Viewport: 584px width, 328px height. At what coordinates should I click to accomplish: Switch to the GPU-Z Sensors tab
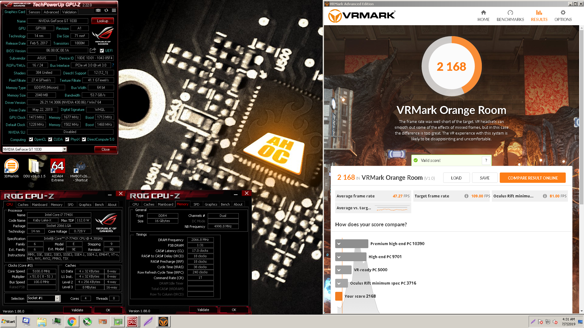(x=34, y=12)
